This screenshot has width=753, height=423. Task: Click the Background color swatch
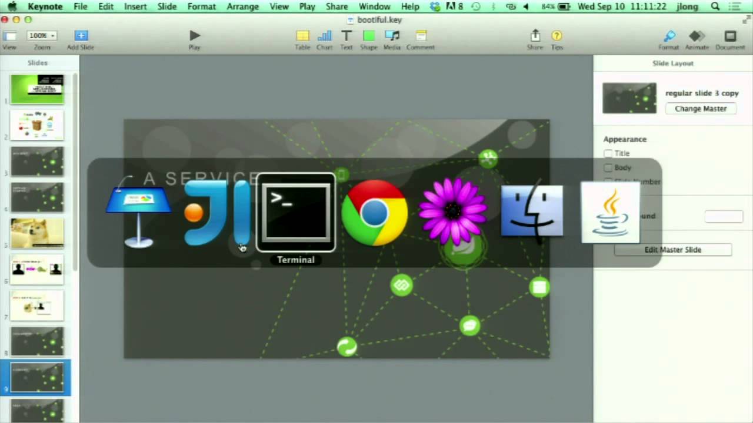[724, 216]
